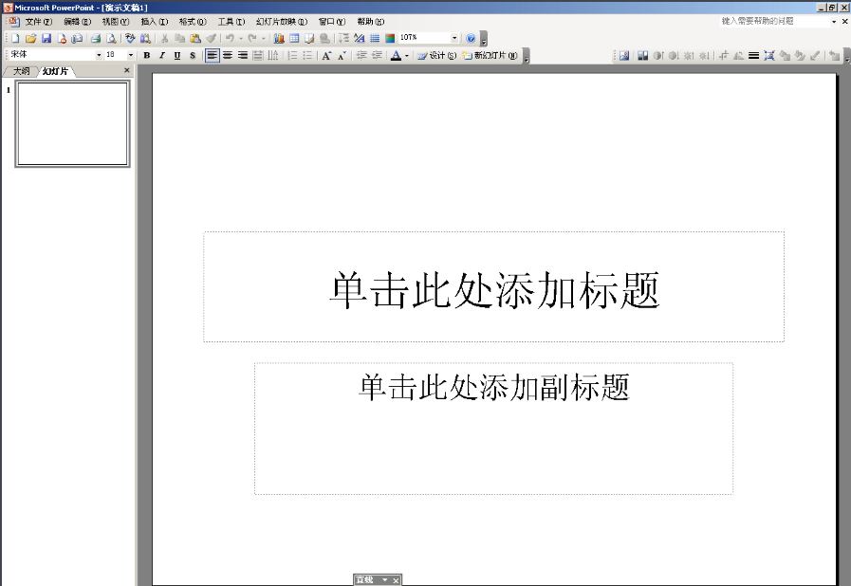The height and width of the screenshot is (586, 851).
Task: Select the crop tool on Picture toolbar
Action: (x=724, y=55)
